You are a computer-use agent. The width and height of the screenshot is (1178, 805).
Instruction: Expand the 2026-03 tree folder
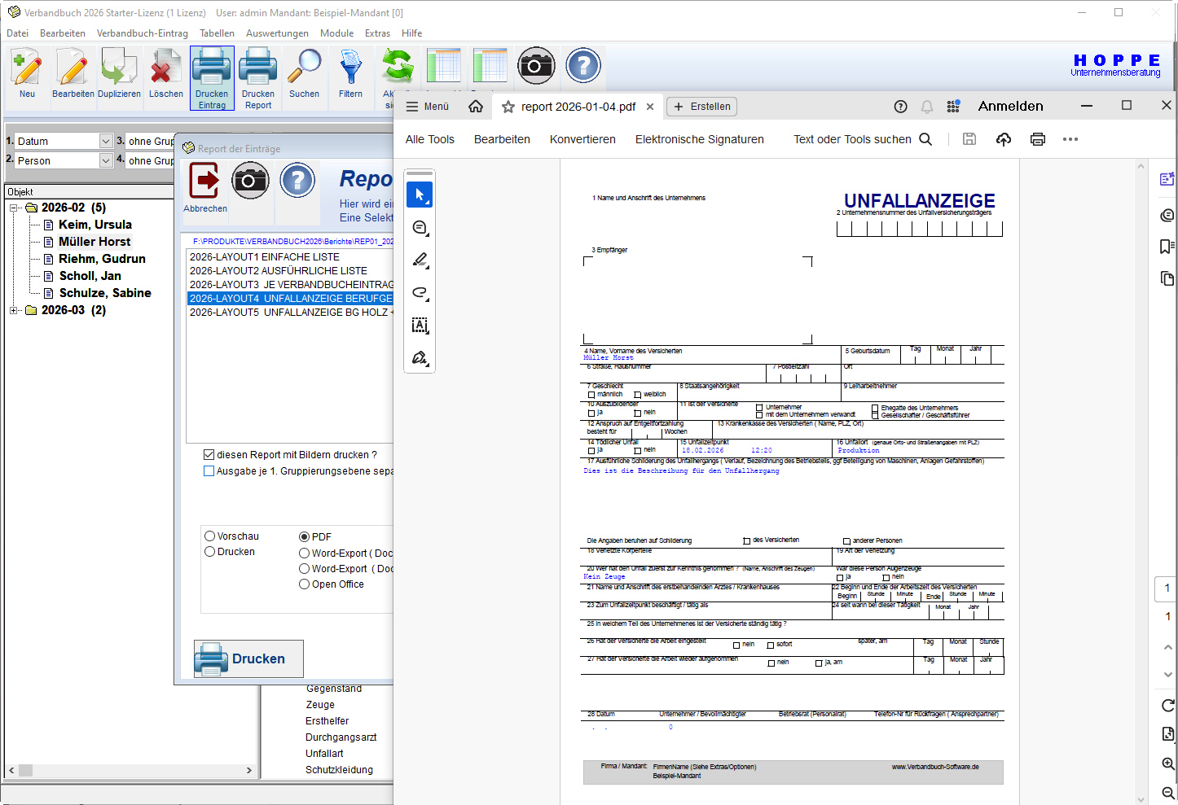point(14,310)
